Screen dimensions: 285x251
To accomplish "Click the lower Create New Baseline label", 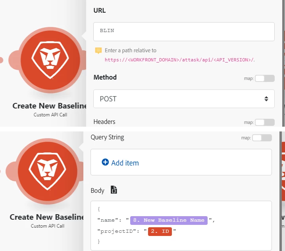I will pos(47,217).
